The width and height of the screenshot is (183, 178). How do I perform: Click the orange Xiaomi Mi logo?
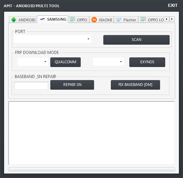[x=94, y=20]
